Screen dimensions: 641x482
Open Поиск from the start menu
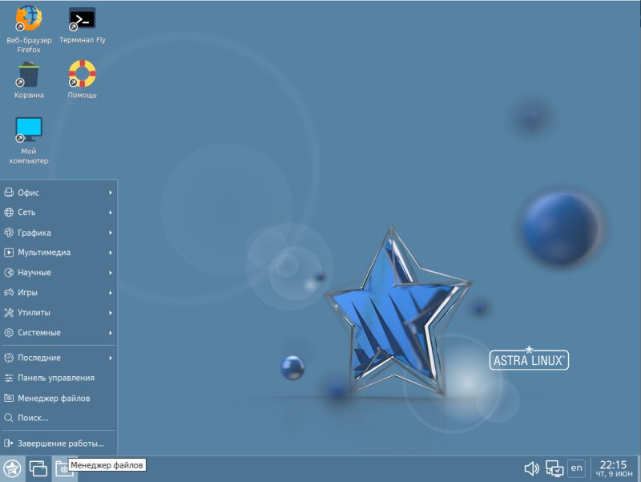point(36,418)
